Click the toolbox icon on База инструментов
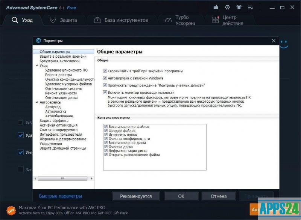 97,20
